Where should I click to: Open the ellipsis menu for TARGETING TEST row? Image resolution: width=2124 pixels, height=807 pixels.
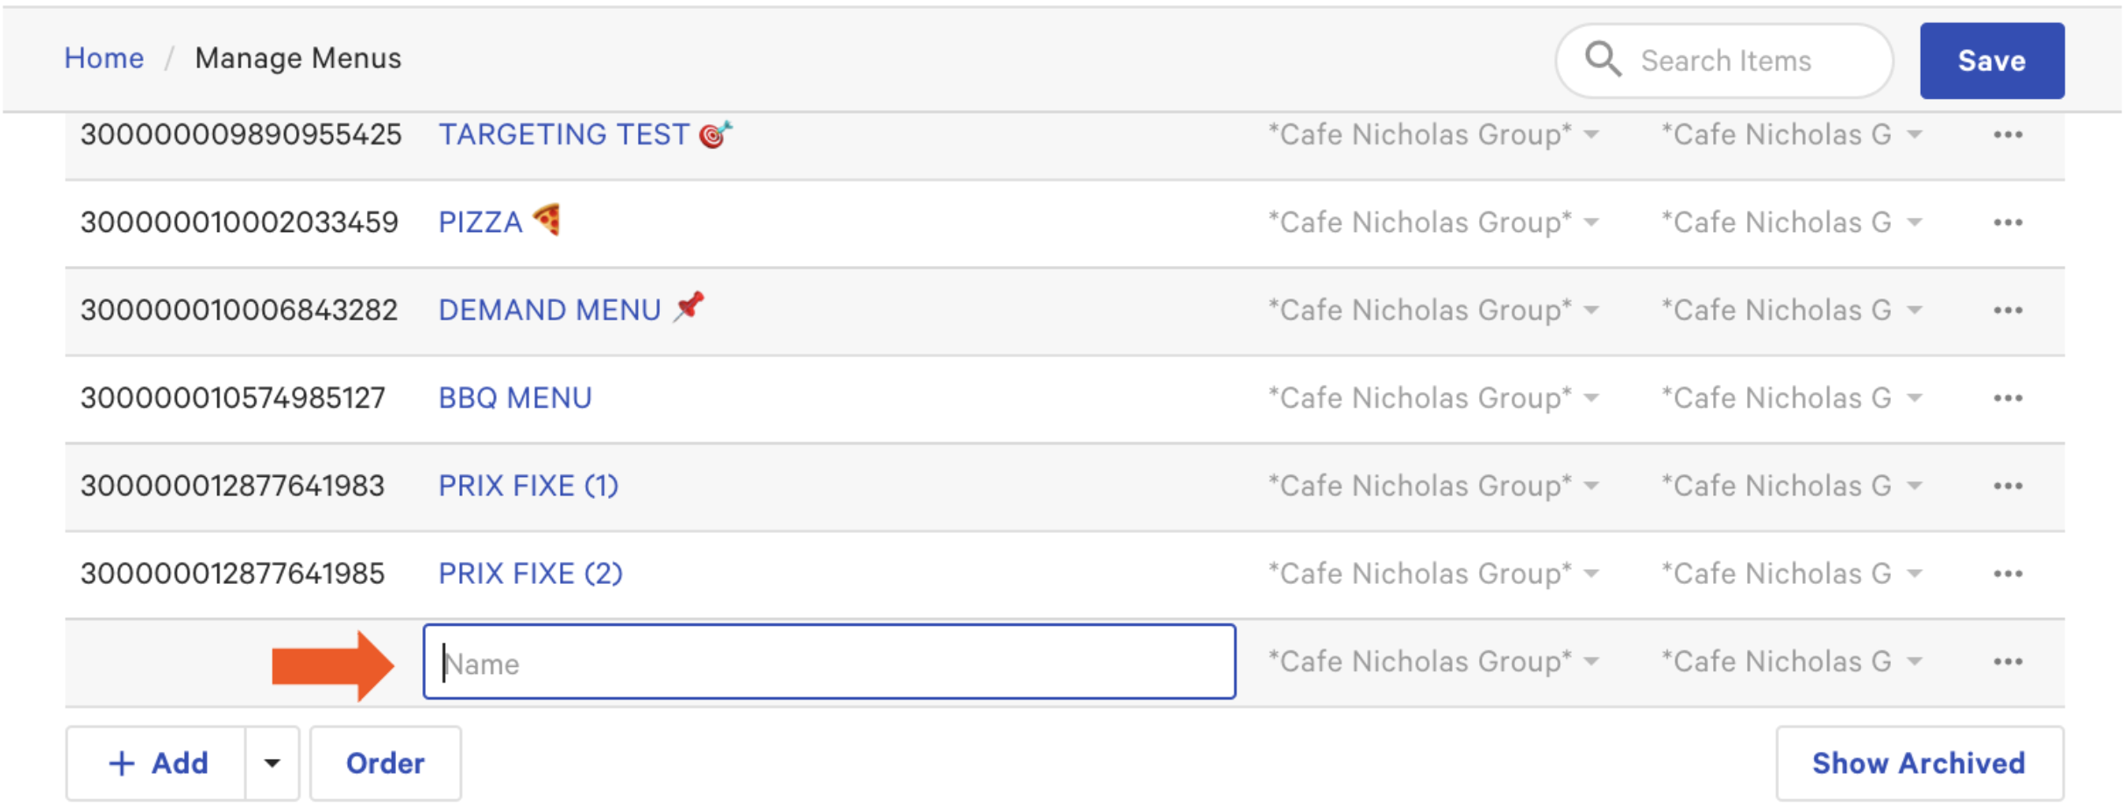coord(2008,134)
